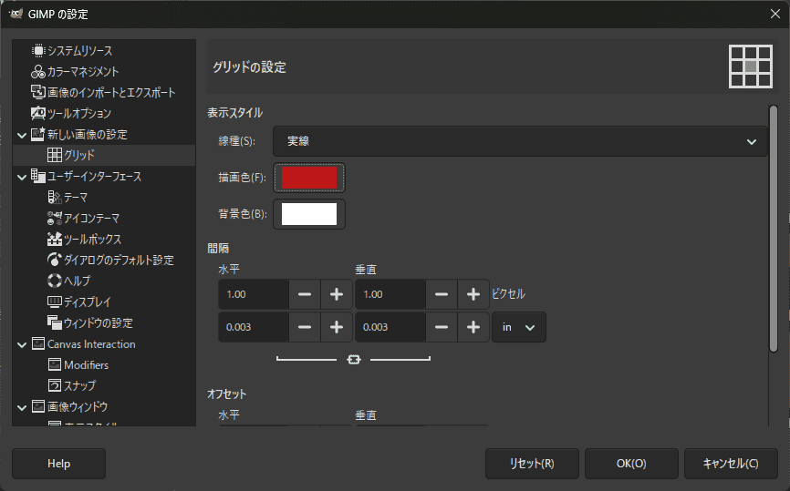790x491 pixels.
Task: Select ディスプレイ in the settings tree
Action: tap(88, 302)
